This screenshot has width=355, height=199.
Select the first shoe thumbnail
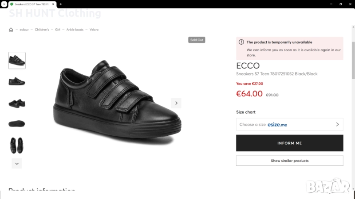click(17, 60)
